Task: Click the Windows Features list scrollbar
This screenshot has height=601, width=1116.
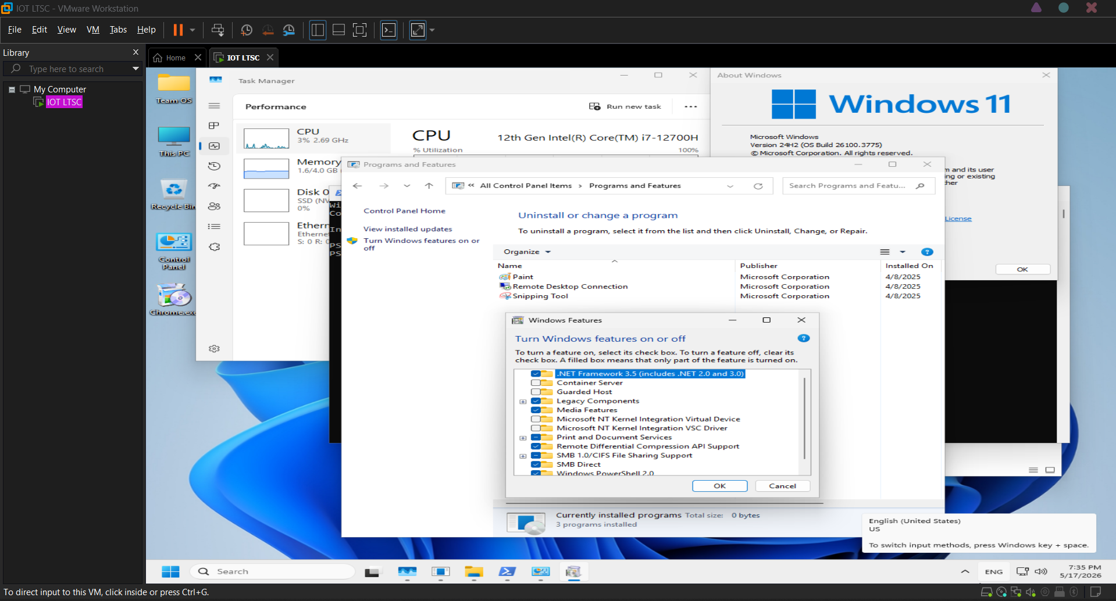Action: click(804, 418)
